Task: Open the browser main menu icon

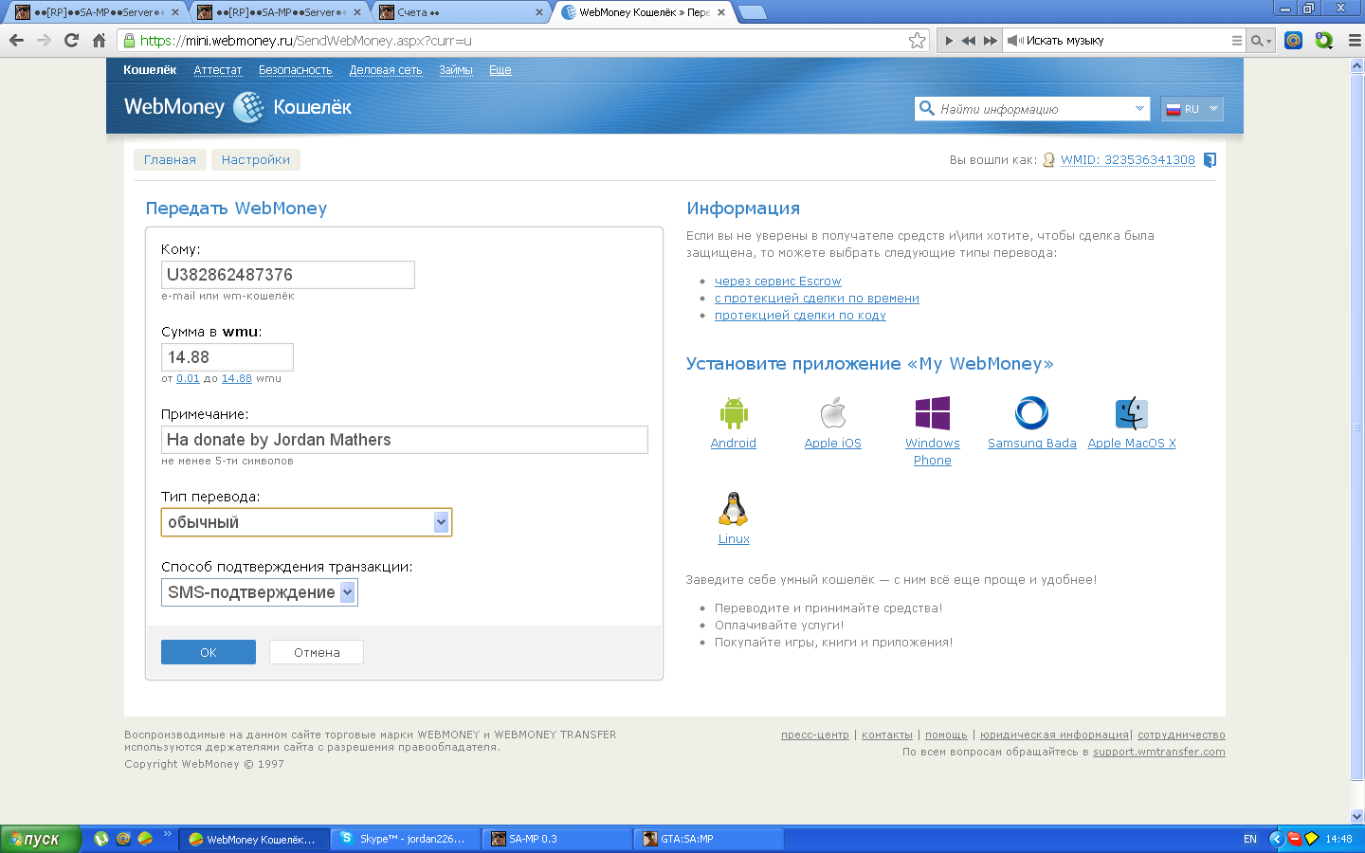Action: click(1354, 41)
